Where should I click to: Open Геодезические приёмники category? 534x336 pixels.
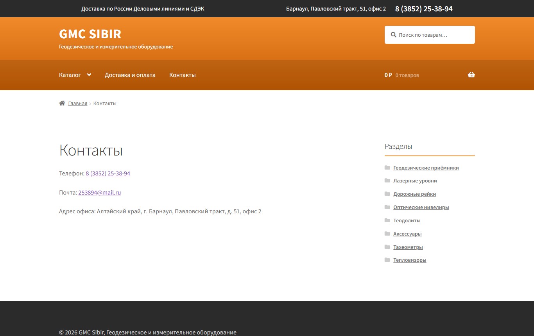point(426,168)
